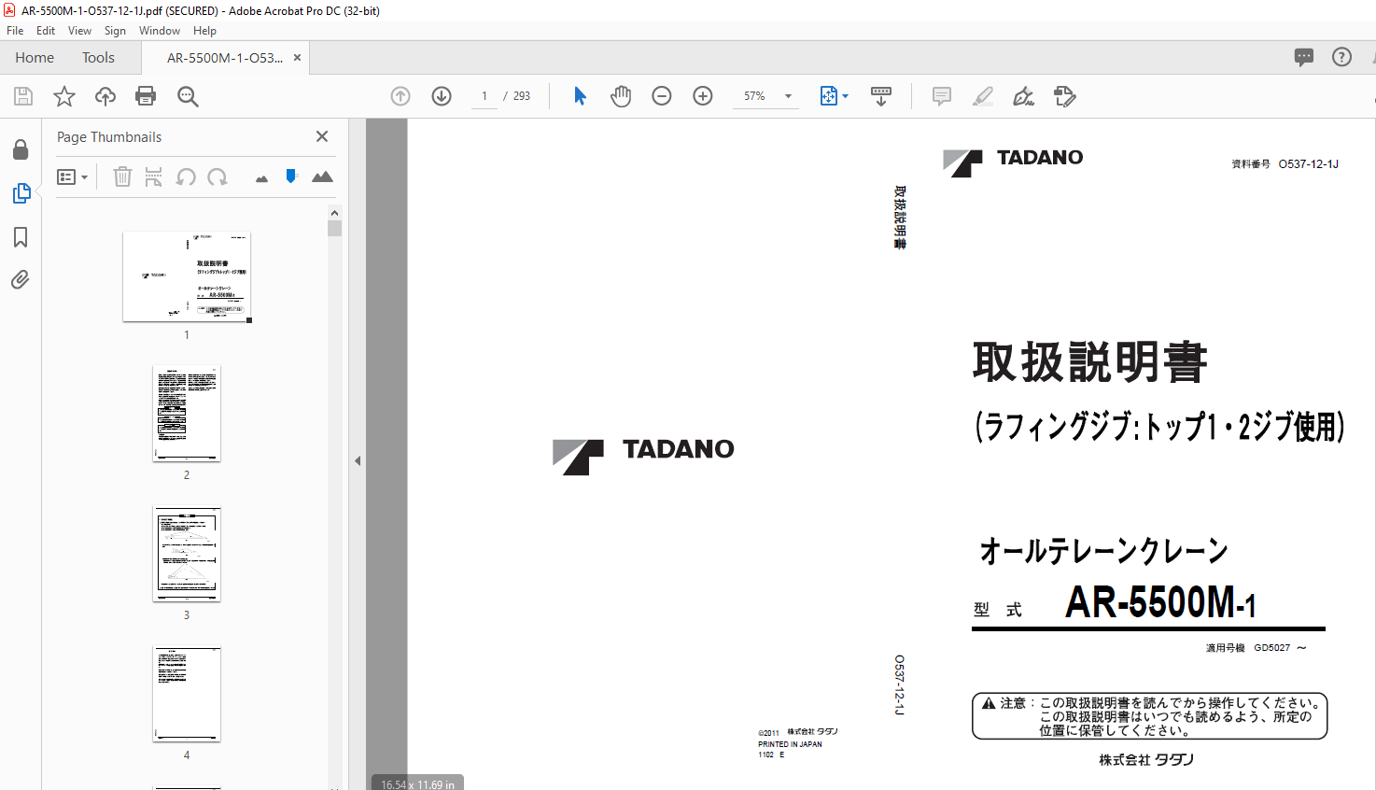Delete selected page with trash icon
1376x790 pixels.
[122, 176]
